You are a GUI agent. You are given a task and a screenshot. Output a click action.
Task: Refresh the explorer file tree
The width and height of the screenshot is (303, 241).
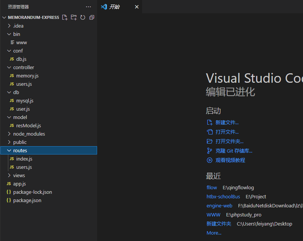[x=82, y=17]
